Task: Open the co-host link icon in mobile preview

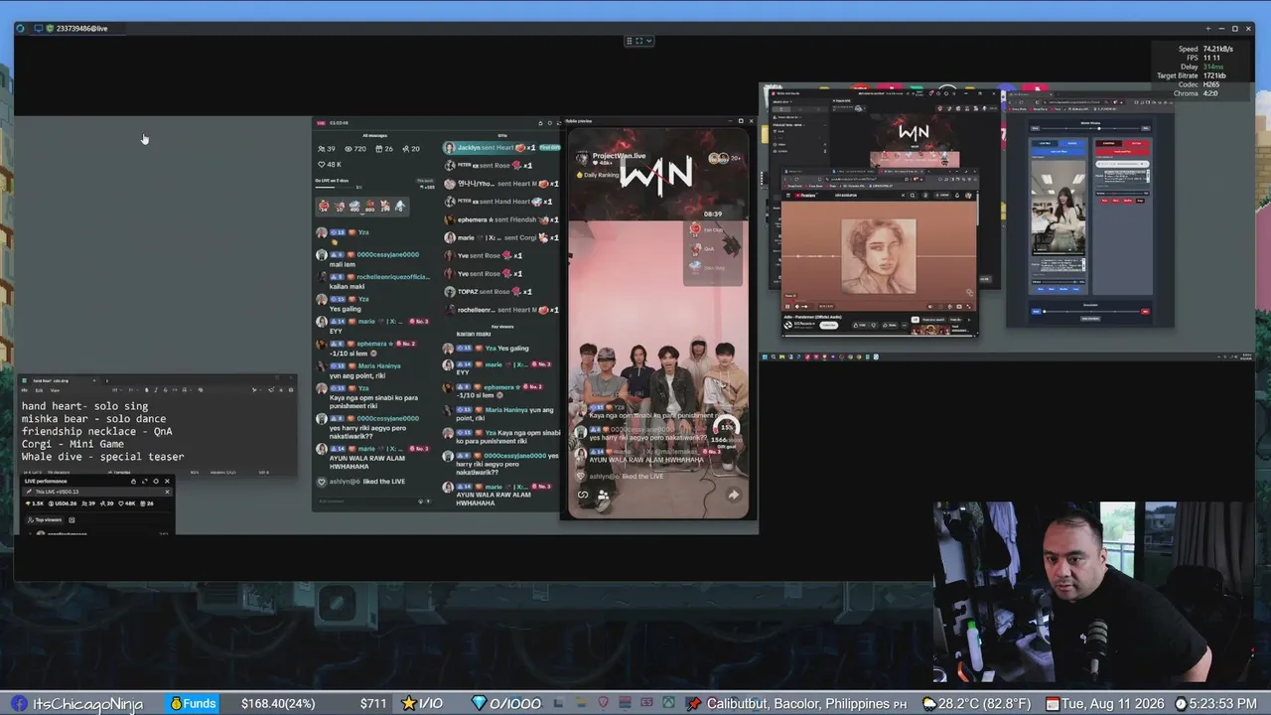Action: point(583,495)
